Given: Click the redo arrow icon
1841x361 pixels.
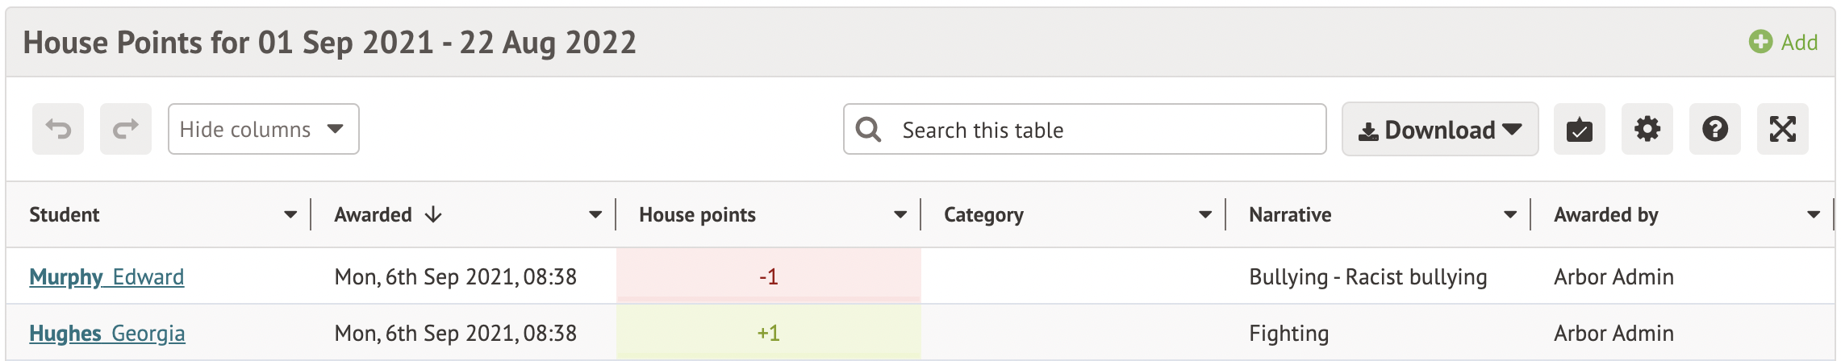Looking at the screenshot, I should pyautogui.click(x=126, y=129).
